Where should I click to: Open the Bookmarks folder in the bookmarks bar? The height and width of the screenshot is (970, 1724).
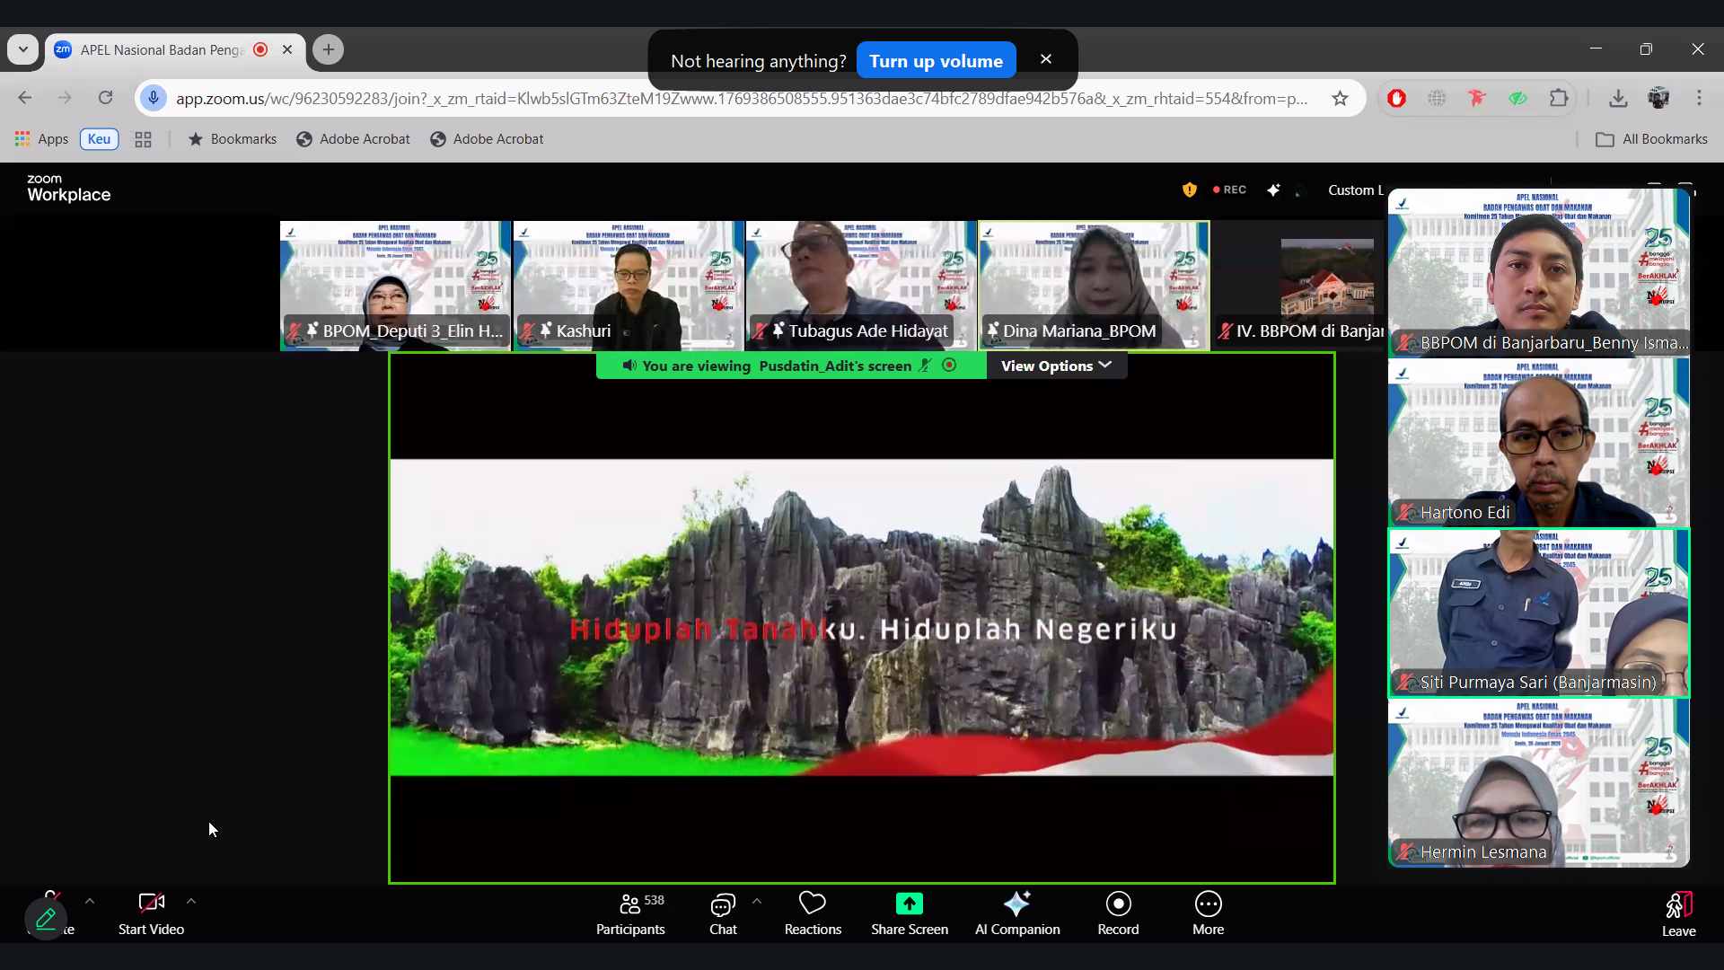[x=232, y=139]
